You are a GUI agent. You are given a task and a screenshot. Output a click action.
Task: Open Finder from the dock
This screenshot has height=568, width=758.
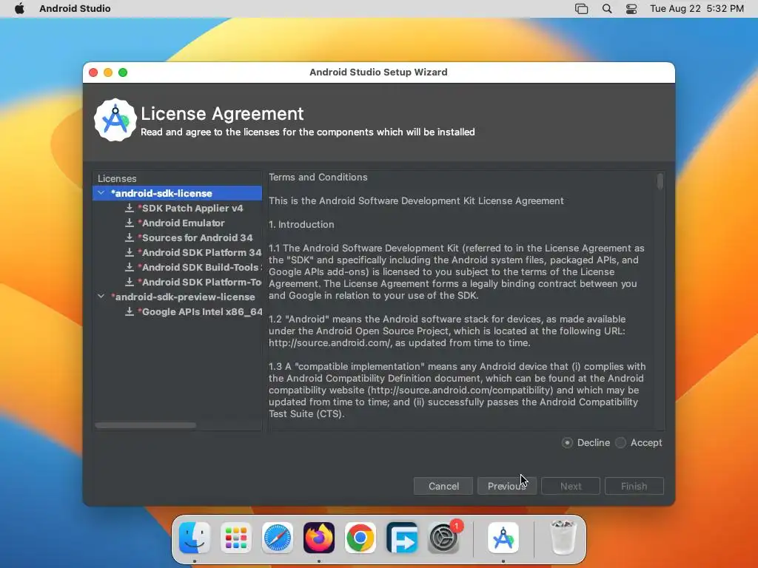pos(195,538)
